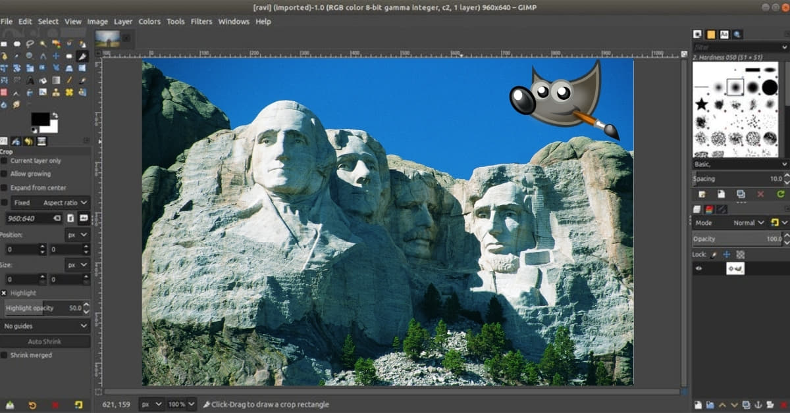
Task: Create a new brush
Action: click(721, 194)
